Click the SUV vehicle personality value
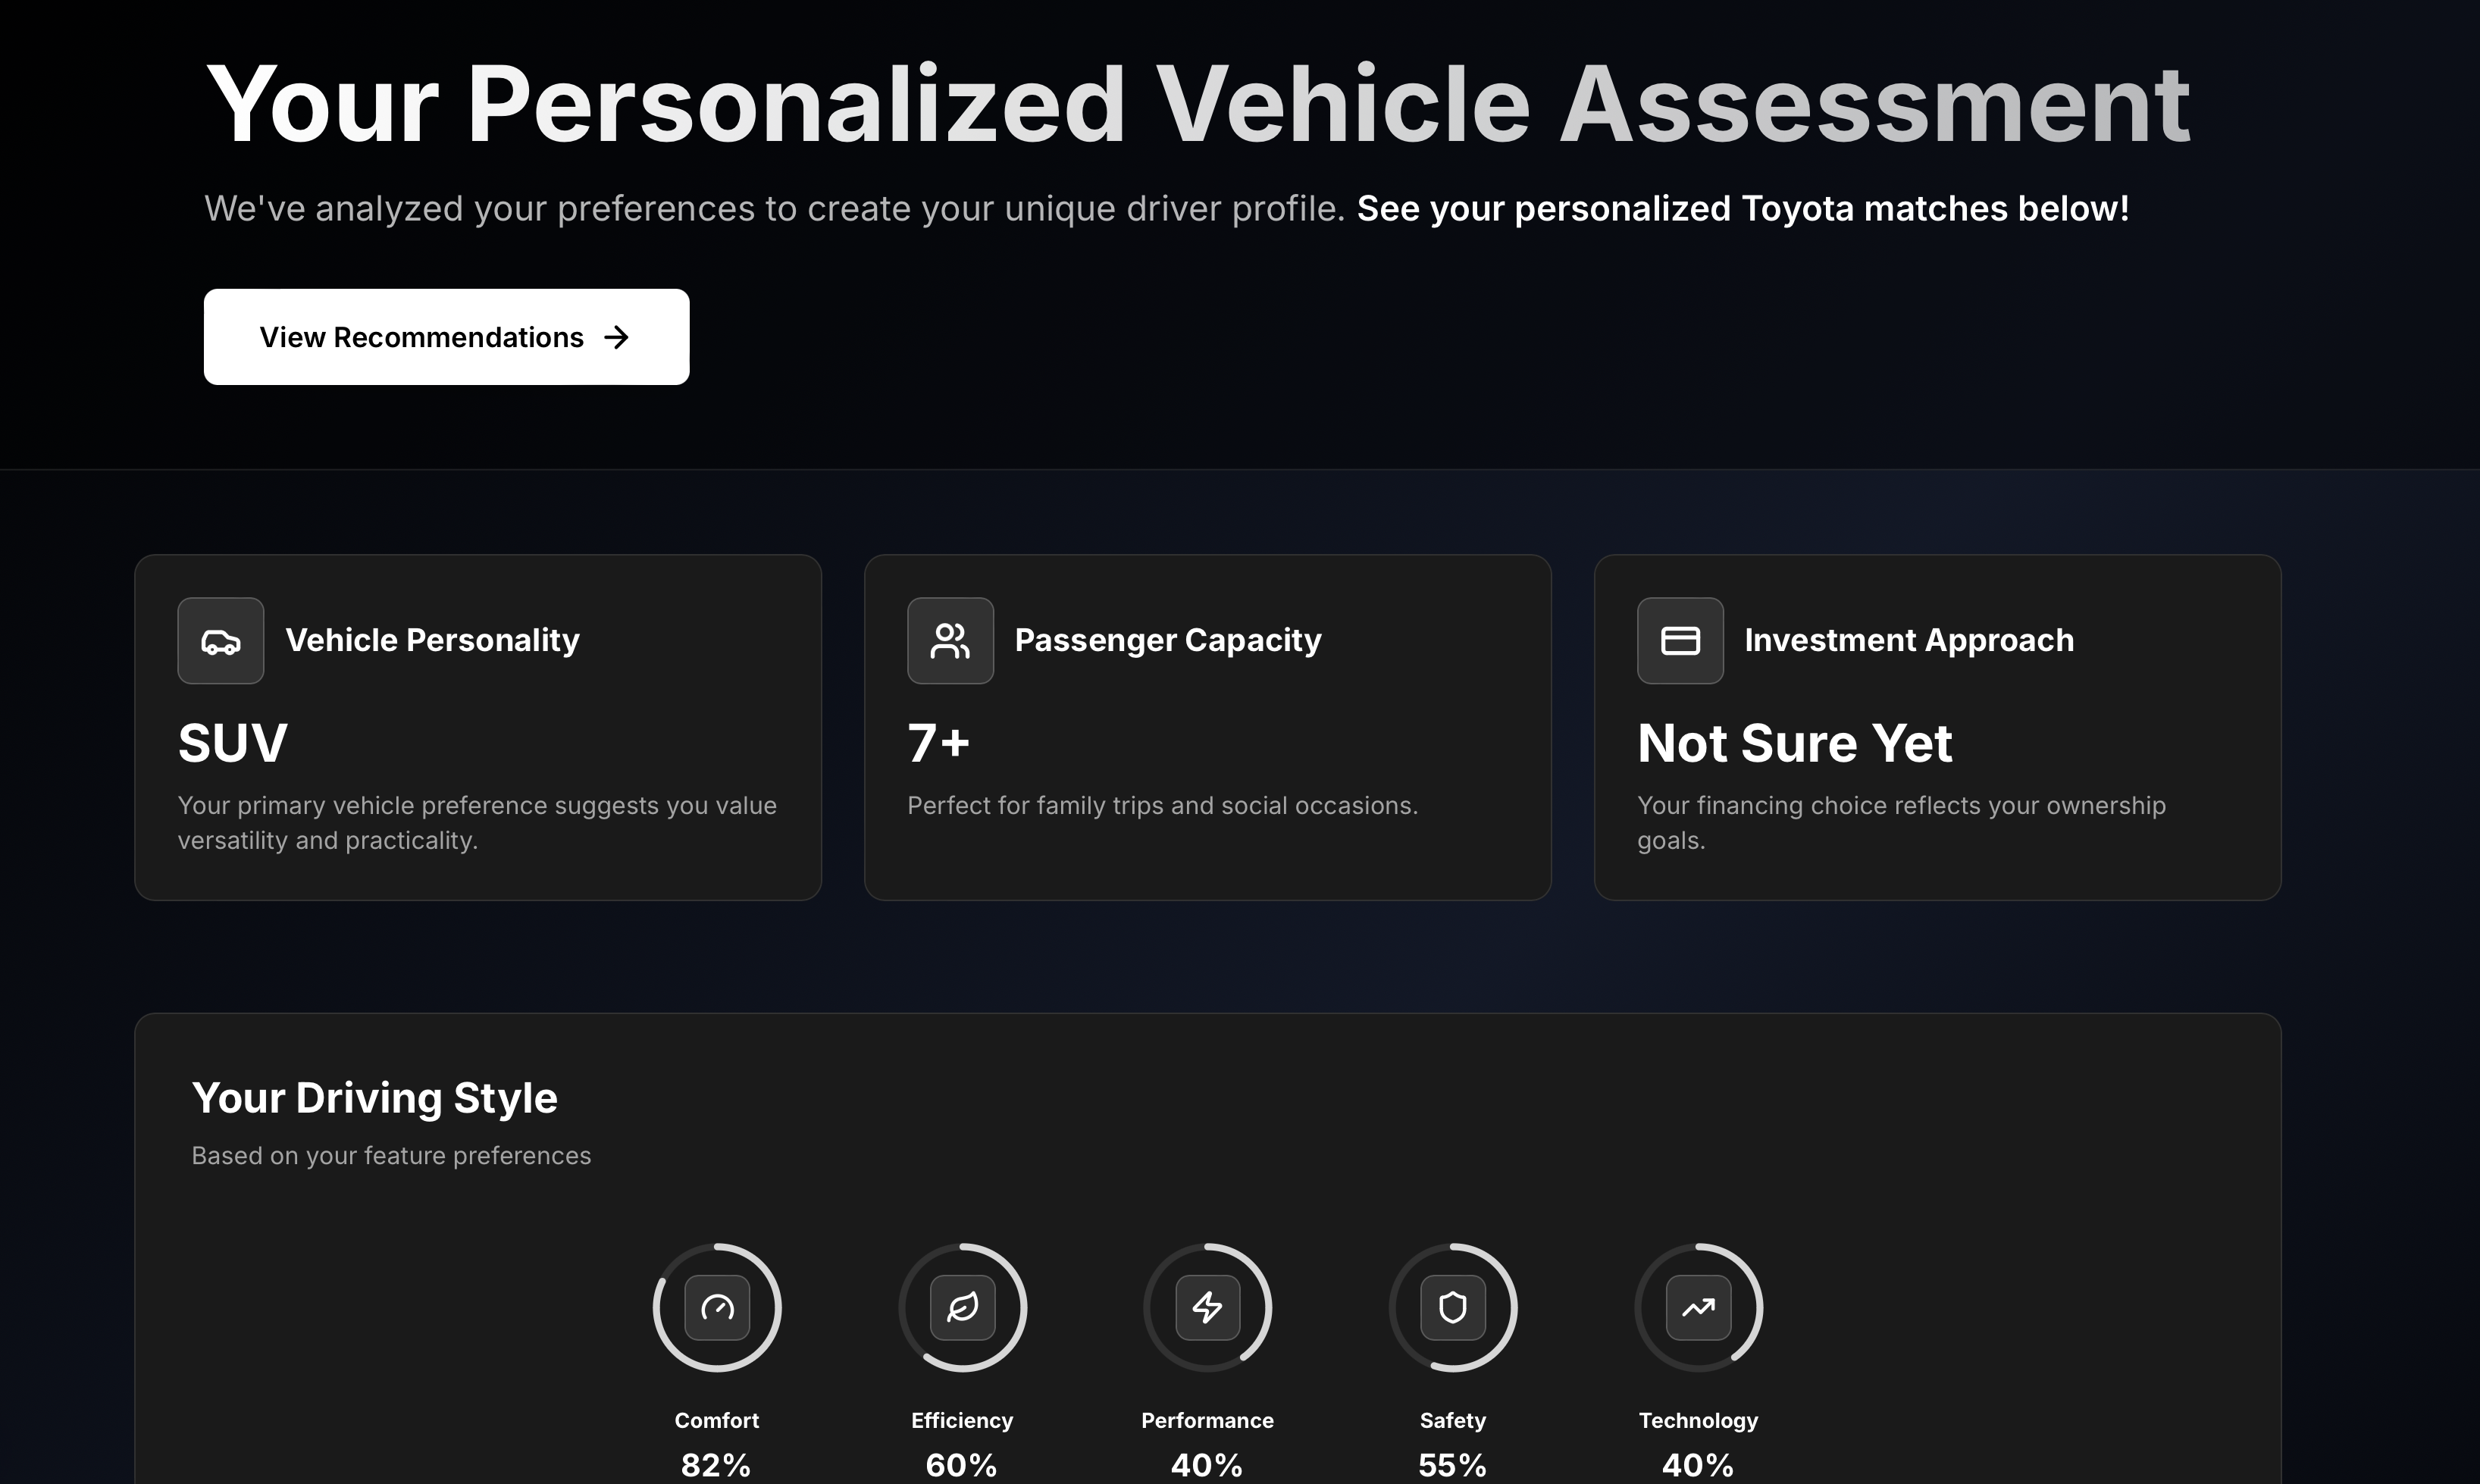Screen dimensions: 2480x1484 [x=233, y=743]
